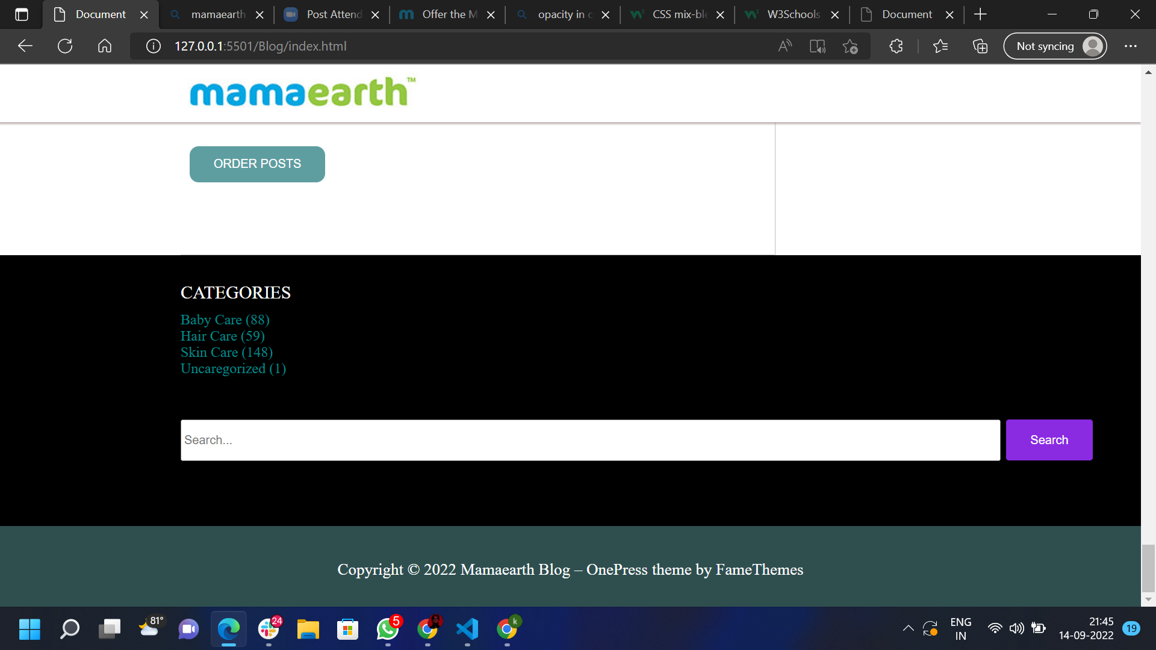Open Settings and more menu
Viewport: 1156px width, 650px height.
1131,46
